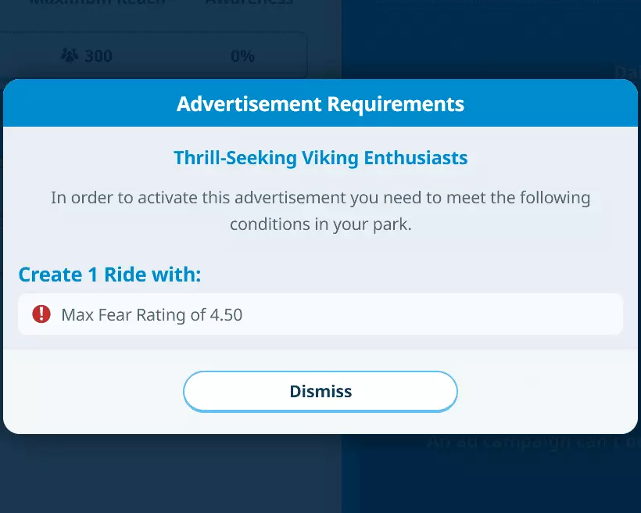Viewport: 641px width, 513px height.
Task: Click the 300 maximum reach value
Action: (98, 56)
